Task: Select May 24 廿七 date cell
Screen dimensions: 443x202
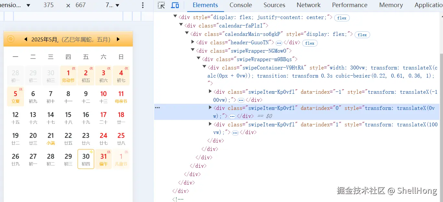Action: coord(103,138)
